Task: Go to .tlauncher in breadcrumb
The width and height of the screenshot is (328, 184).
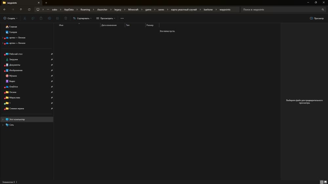Action: 102,9
